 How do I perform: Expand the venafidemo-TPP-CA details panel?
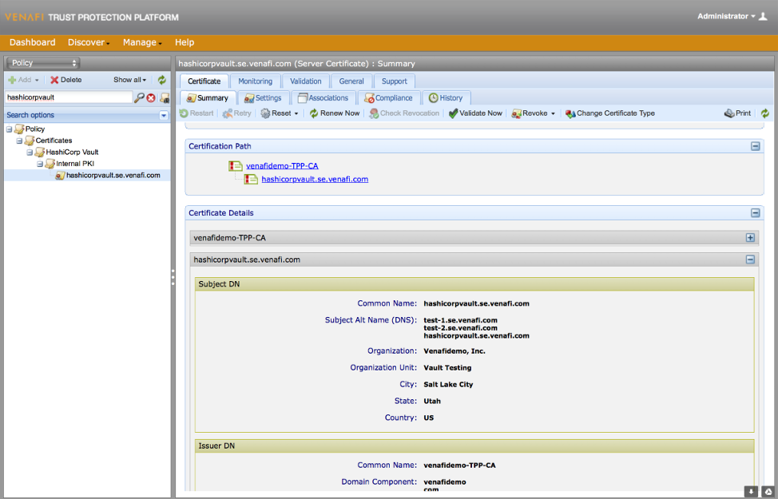pos(750,238)
